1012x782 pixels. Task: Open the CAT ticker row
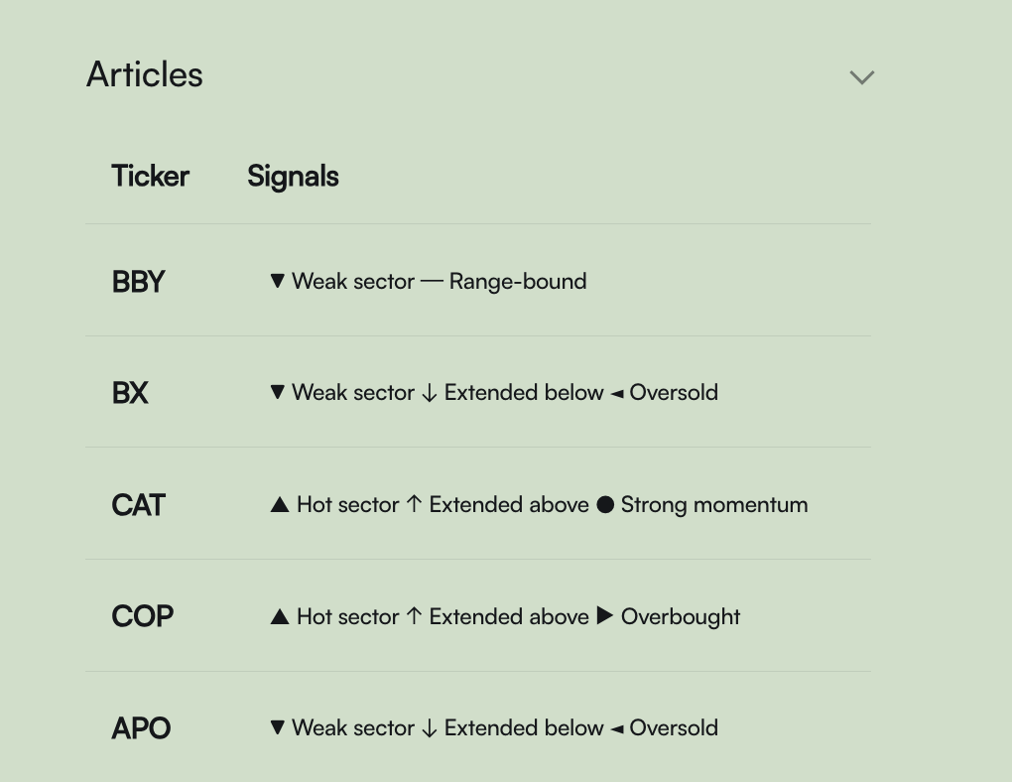click(x=138, y=505)
